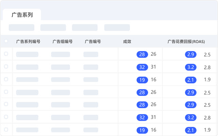Click the blue 28 badge in fourth row
Image resolution: width=218 pixels, height=136 pixels.
pyautogui.click(x=142, y=92)
